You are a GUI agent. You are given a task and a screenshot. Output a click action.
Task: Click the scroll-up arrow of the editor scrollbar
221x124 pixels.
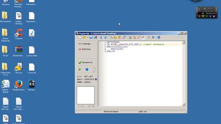click(183, 42)
